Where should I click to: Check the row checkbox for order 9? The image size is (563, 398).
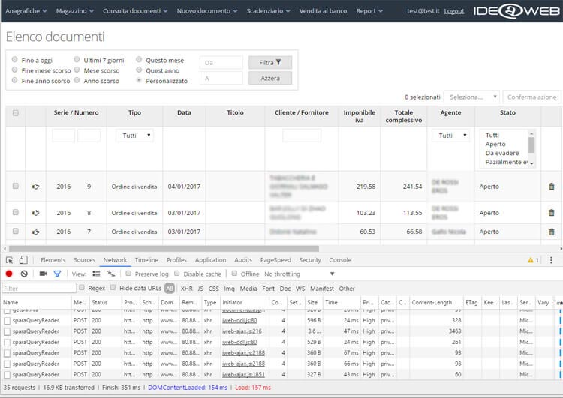tap(16, 186)
